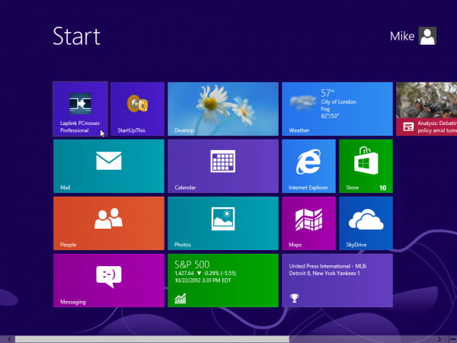Click the Store update count '10'
Image resolution: width=457 pixels, height=343 pixels.
[x=382, y=188]
